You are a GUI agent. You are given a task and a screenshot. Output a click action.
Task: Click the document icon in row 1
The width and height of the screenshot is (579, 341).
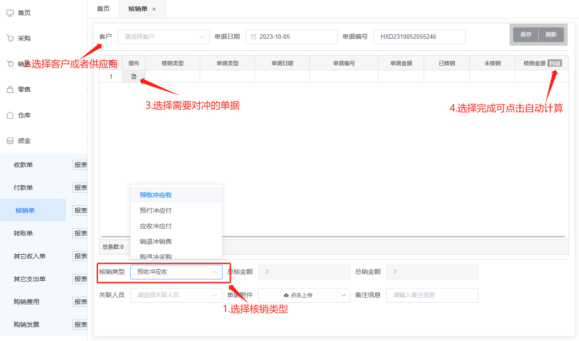tap(134, 77)
